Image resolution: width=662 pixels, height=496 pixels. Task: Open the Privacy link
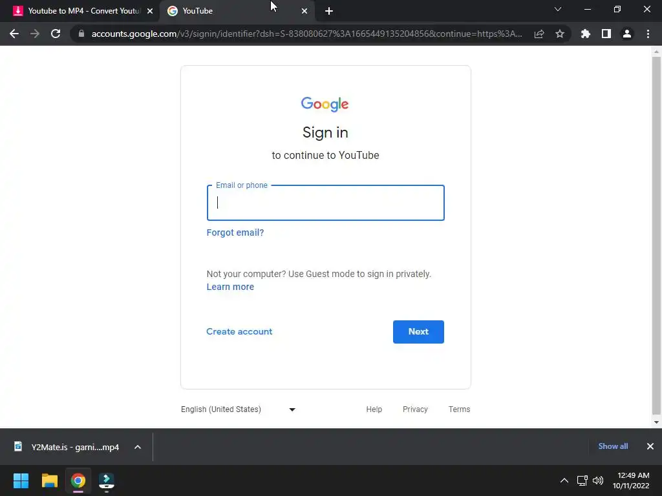[x=415, y=409]
